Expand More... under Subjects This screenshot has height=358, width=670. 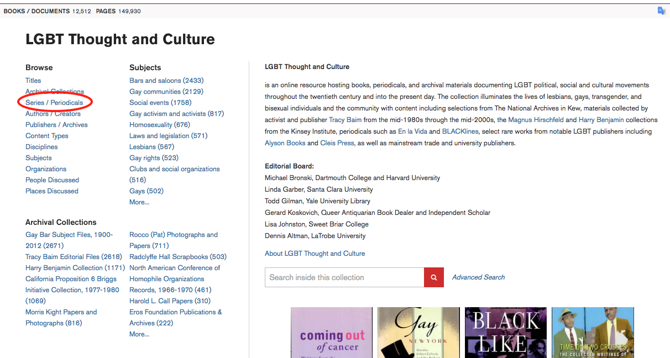(139, 202)
